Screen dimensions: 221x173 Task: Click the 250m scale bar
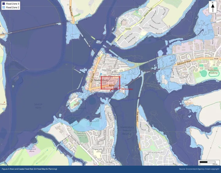tap(207, 162)
